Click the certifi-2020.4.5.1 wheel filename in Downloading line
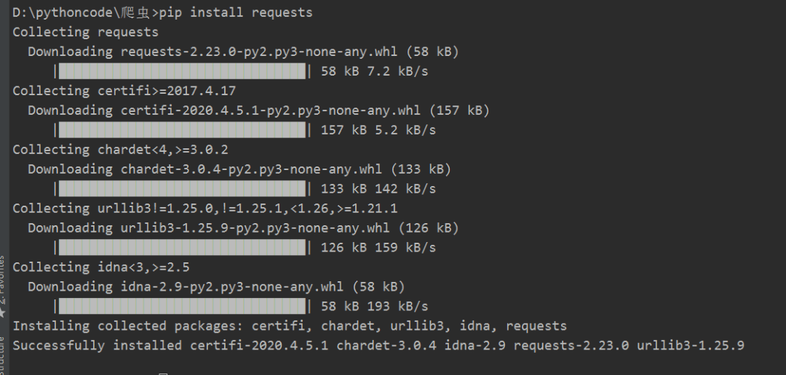This screenshot has width=786, height=375. click(274, 110)
